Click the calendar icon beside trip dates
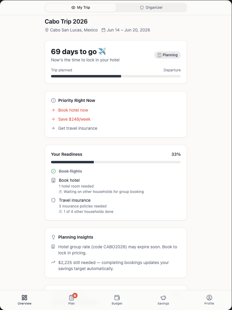 tap(103, 30)
